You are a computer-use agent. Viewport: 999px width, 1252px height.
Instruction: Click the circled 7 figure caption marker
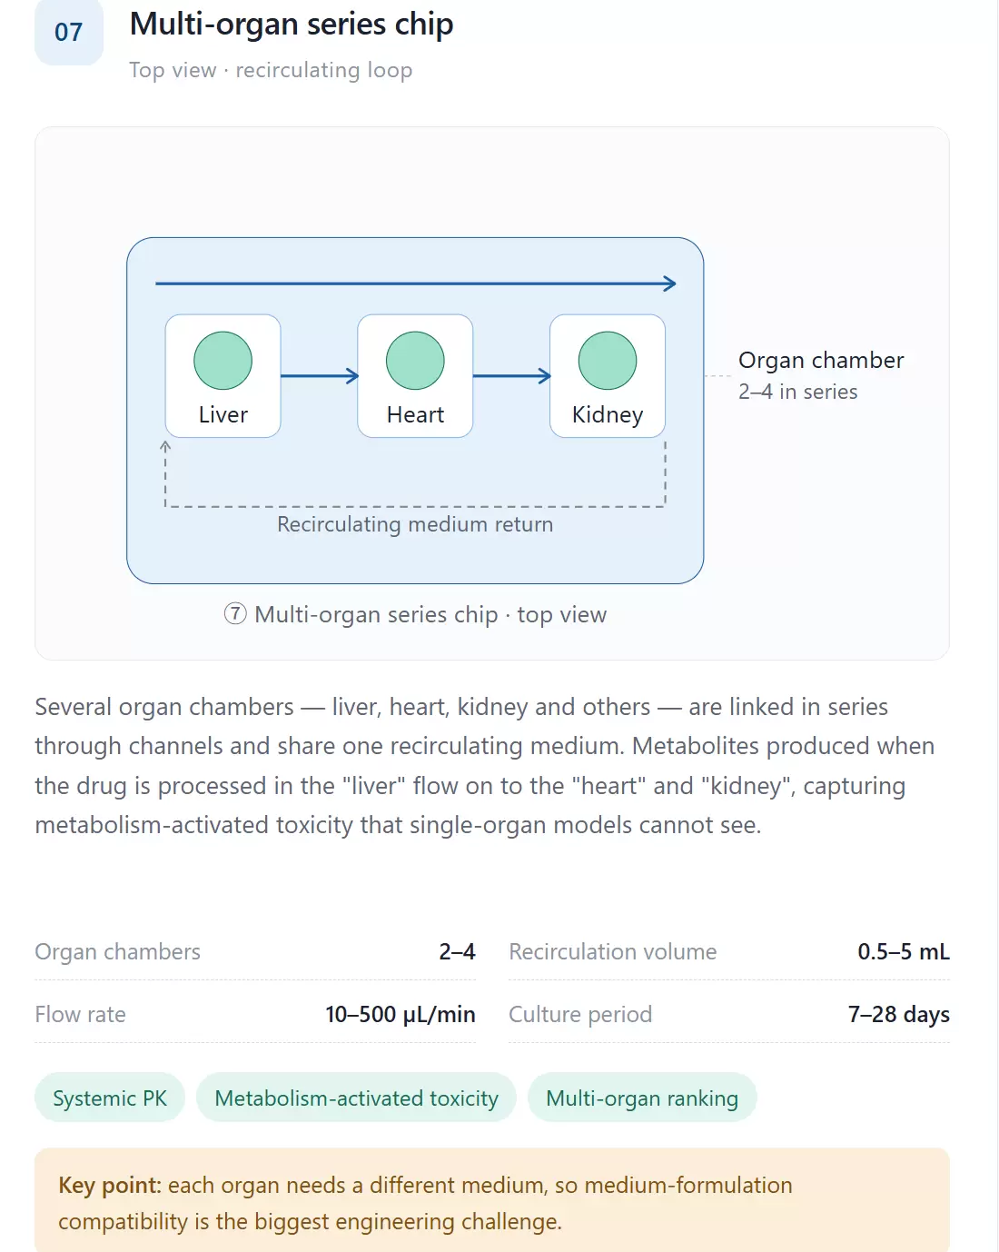click(x=235, y=613)
